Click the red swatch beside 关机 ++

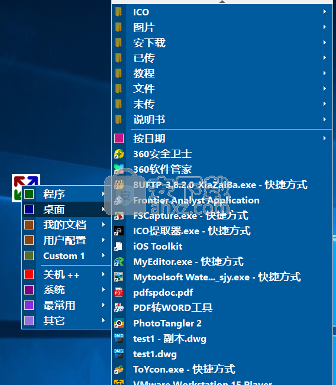pyautogui.click(x=29, y=274)
